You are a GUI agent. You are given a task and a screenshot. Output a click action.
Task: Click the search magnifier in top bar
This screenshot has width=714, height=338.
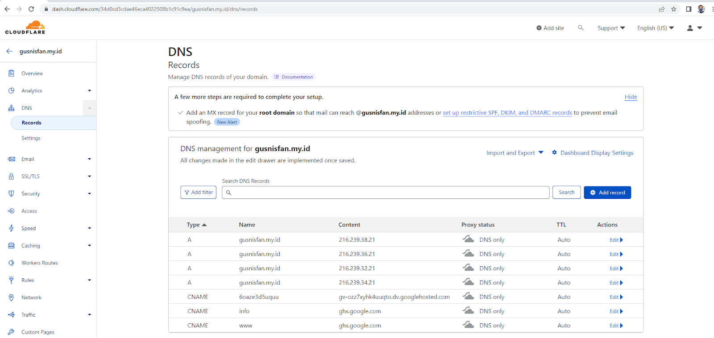click(581, 28)
